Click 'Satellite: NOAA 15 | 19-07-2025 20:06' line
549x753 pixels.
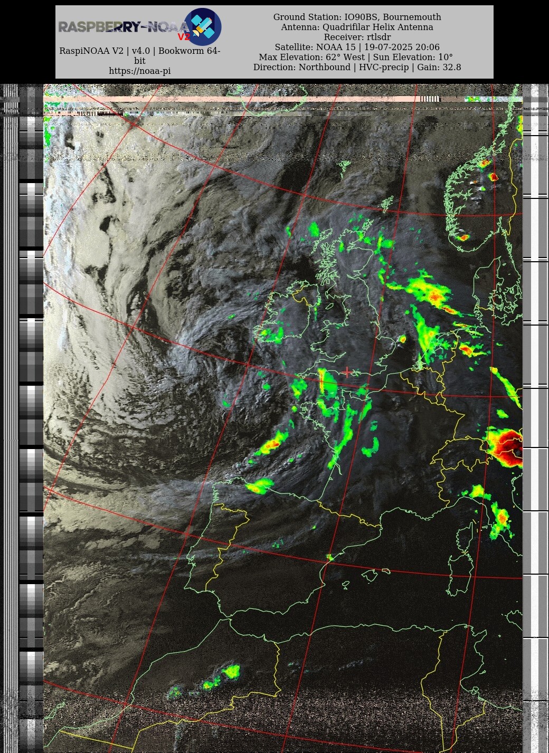[x=357, y=47]
